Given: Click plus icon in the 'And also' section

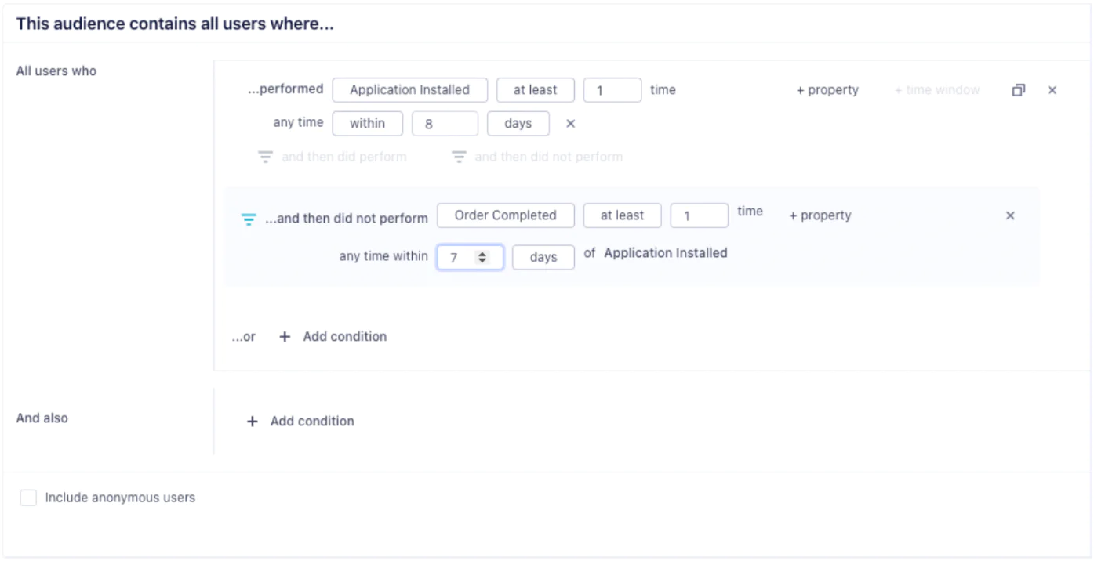Looking at the screenshot, I should click(x=252, y=422).
